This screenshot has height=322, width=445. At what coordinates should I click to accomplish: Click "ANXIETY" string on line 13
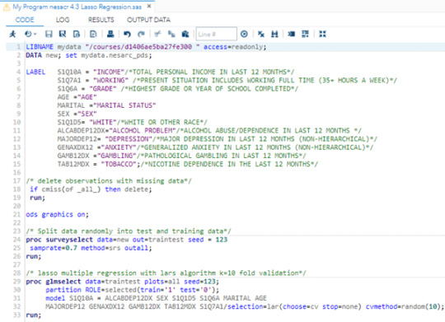click(x=119, y=147)
